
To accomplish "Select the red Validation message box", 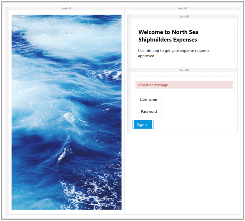I will coord(184,85).
